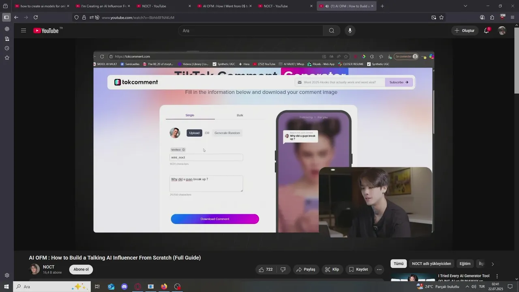Show more filter chips with right chevron
Image resolution: width=519 pixels, height=292 pixels.
point(493,264)
